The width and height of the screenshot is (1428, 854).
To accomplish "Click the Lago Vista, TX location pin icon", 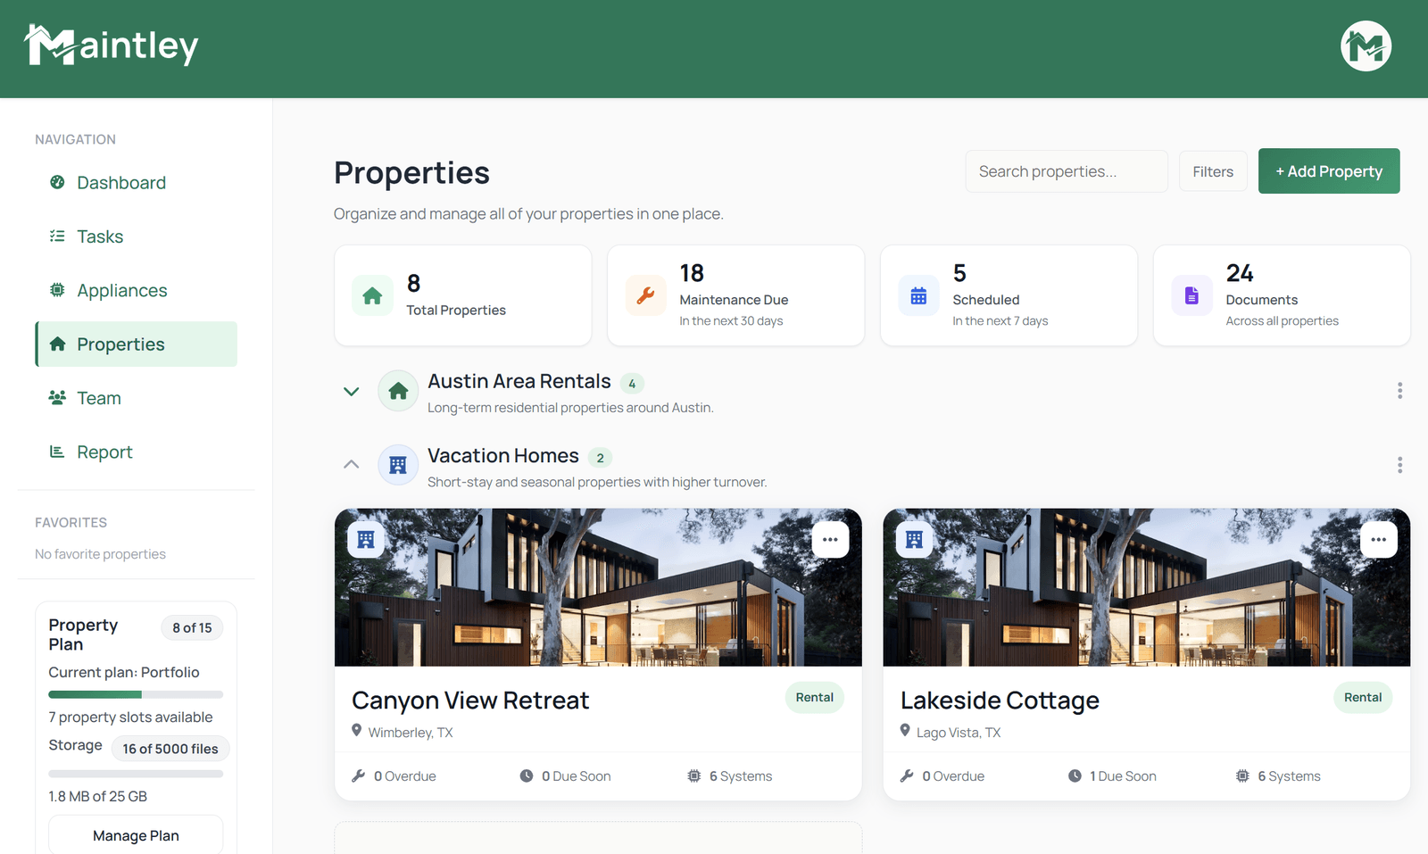I will click(905, 731).
